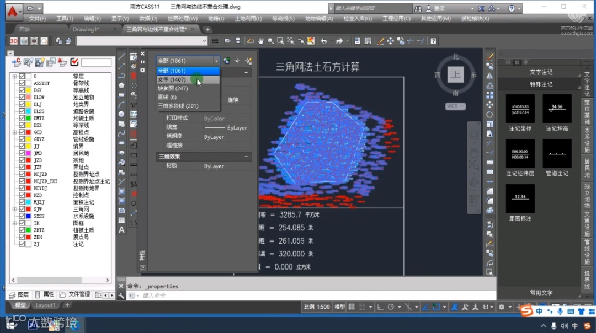Select 块参照 (247) in dropdown list

tap(188, 88)
